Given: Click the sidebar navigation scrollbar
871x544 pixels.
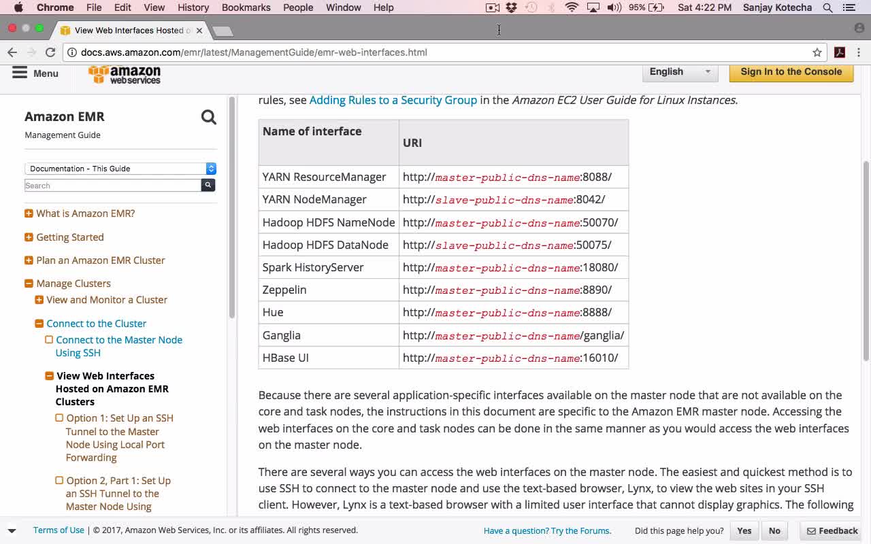Looking at the screenshot, I should click(232, 207).
